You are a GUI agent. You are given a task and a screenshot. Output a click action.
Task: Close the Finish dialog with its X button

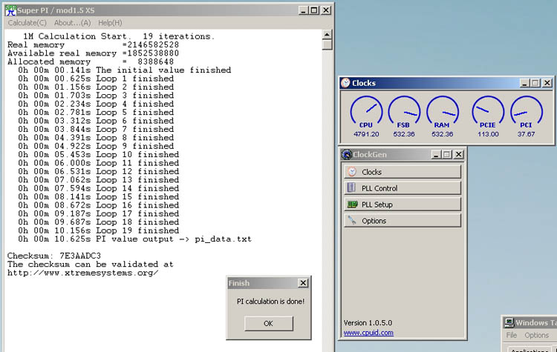tap(303, 283)
